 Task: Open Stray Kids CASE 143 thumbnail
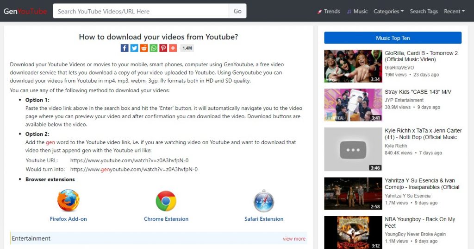[353, 105]
